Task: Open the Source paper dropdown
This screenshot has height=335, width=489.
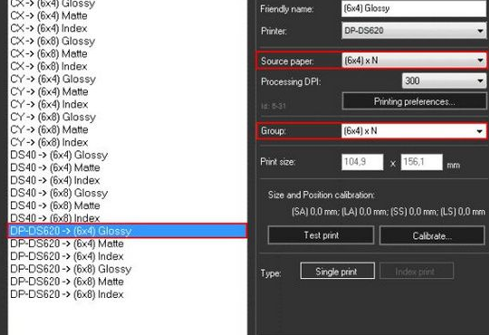Action: click(414, 60)
